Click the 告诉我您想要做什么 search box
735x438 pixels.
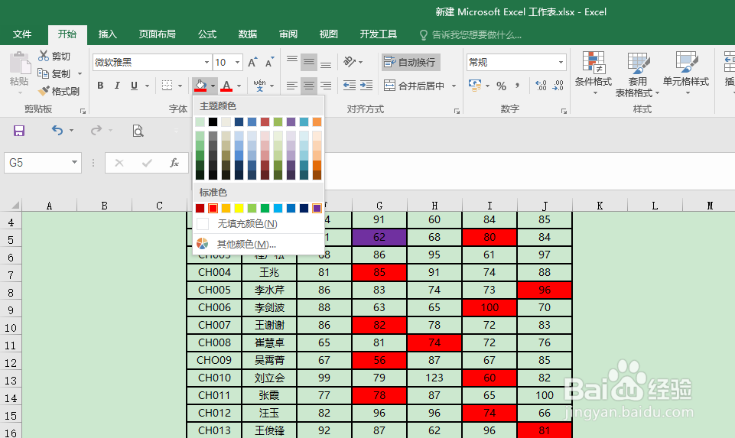pos(470,34)
